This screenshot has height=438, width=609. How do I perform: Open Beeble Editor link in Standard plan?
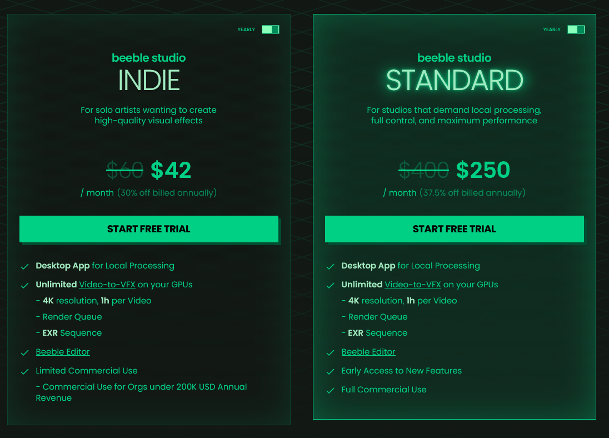368,352
